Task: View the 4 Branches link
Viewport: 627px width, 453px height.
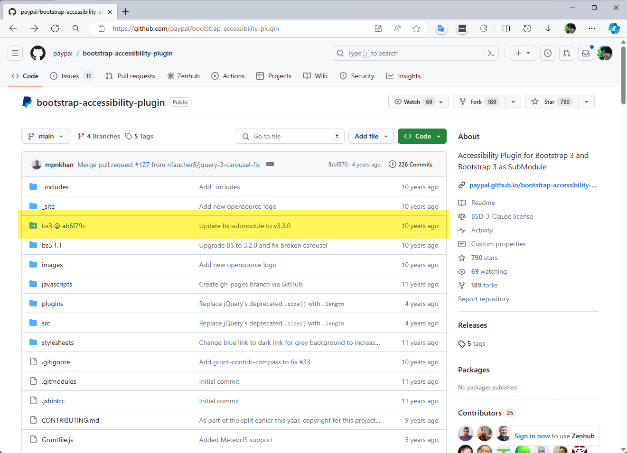Action: [99, 136]
